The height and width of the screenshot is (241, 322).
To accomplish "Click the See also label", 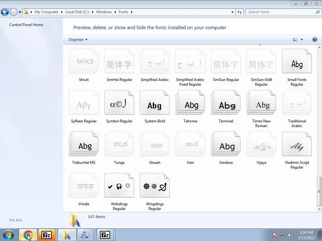I will point(16,220).
